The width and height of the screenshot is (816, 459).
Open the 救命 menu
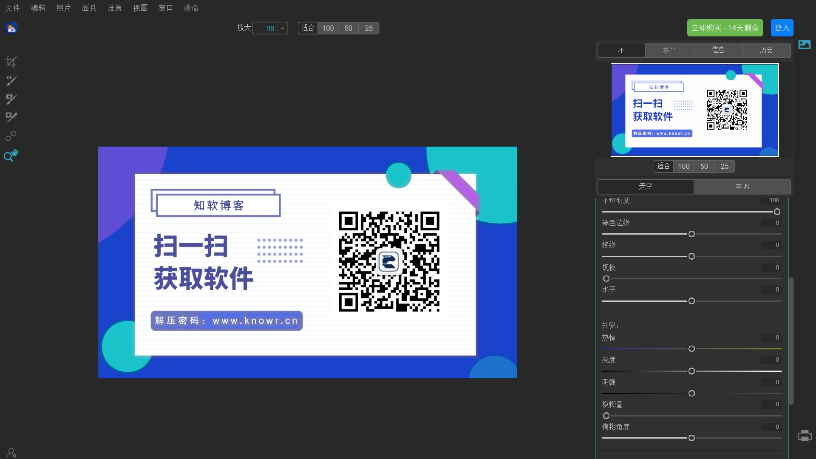(x=191, y=8)
